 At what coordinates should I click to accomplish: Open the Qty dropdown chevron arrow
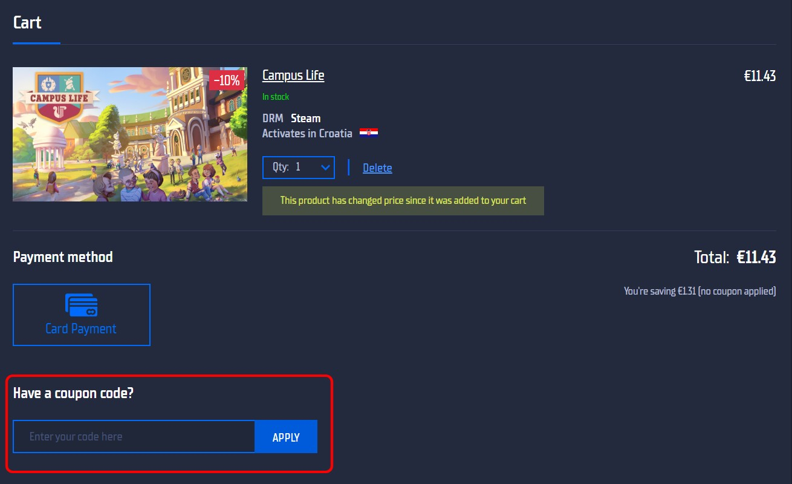pos(325,167)
